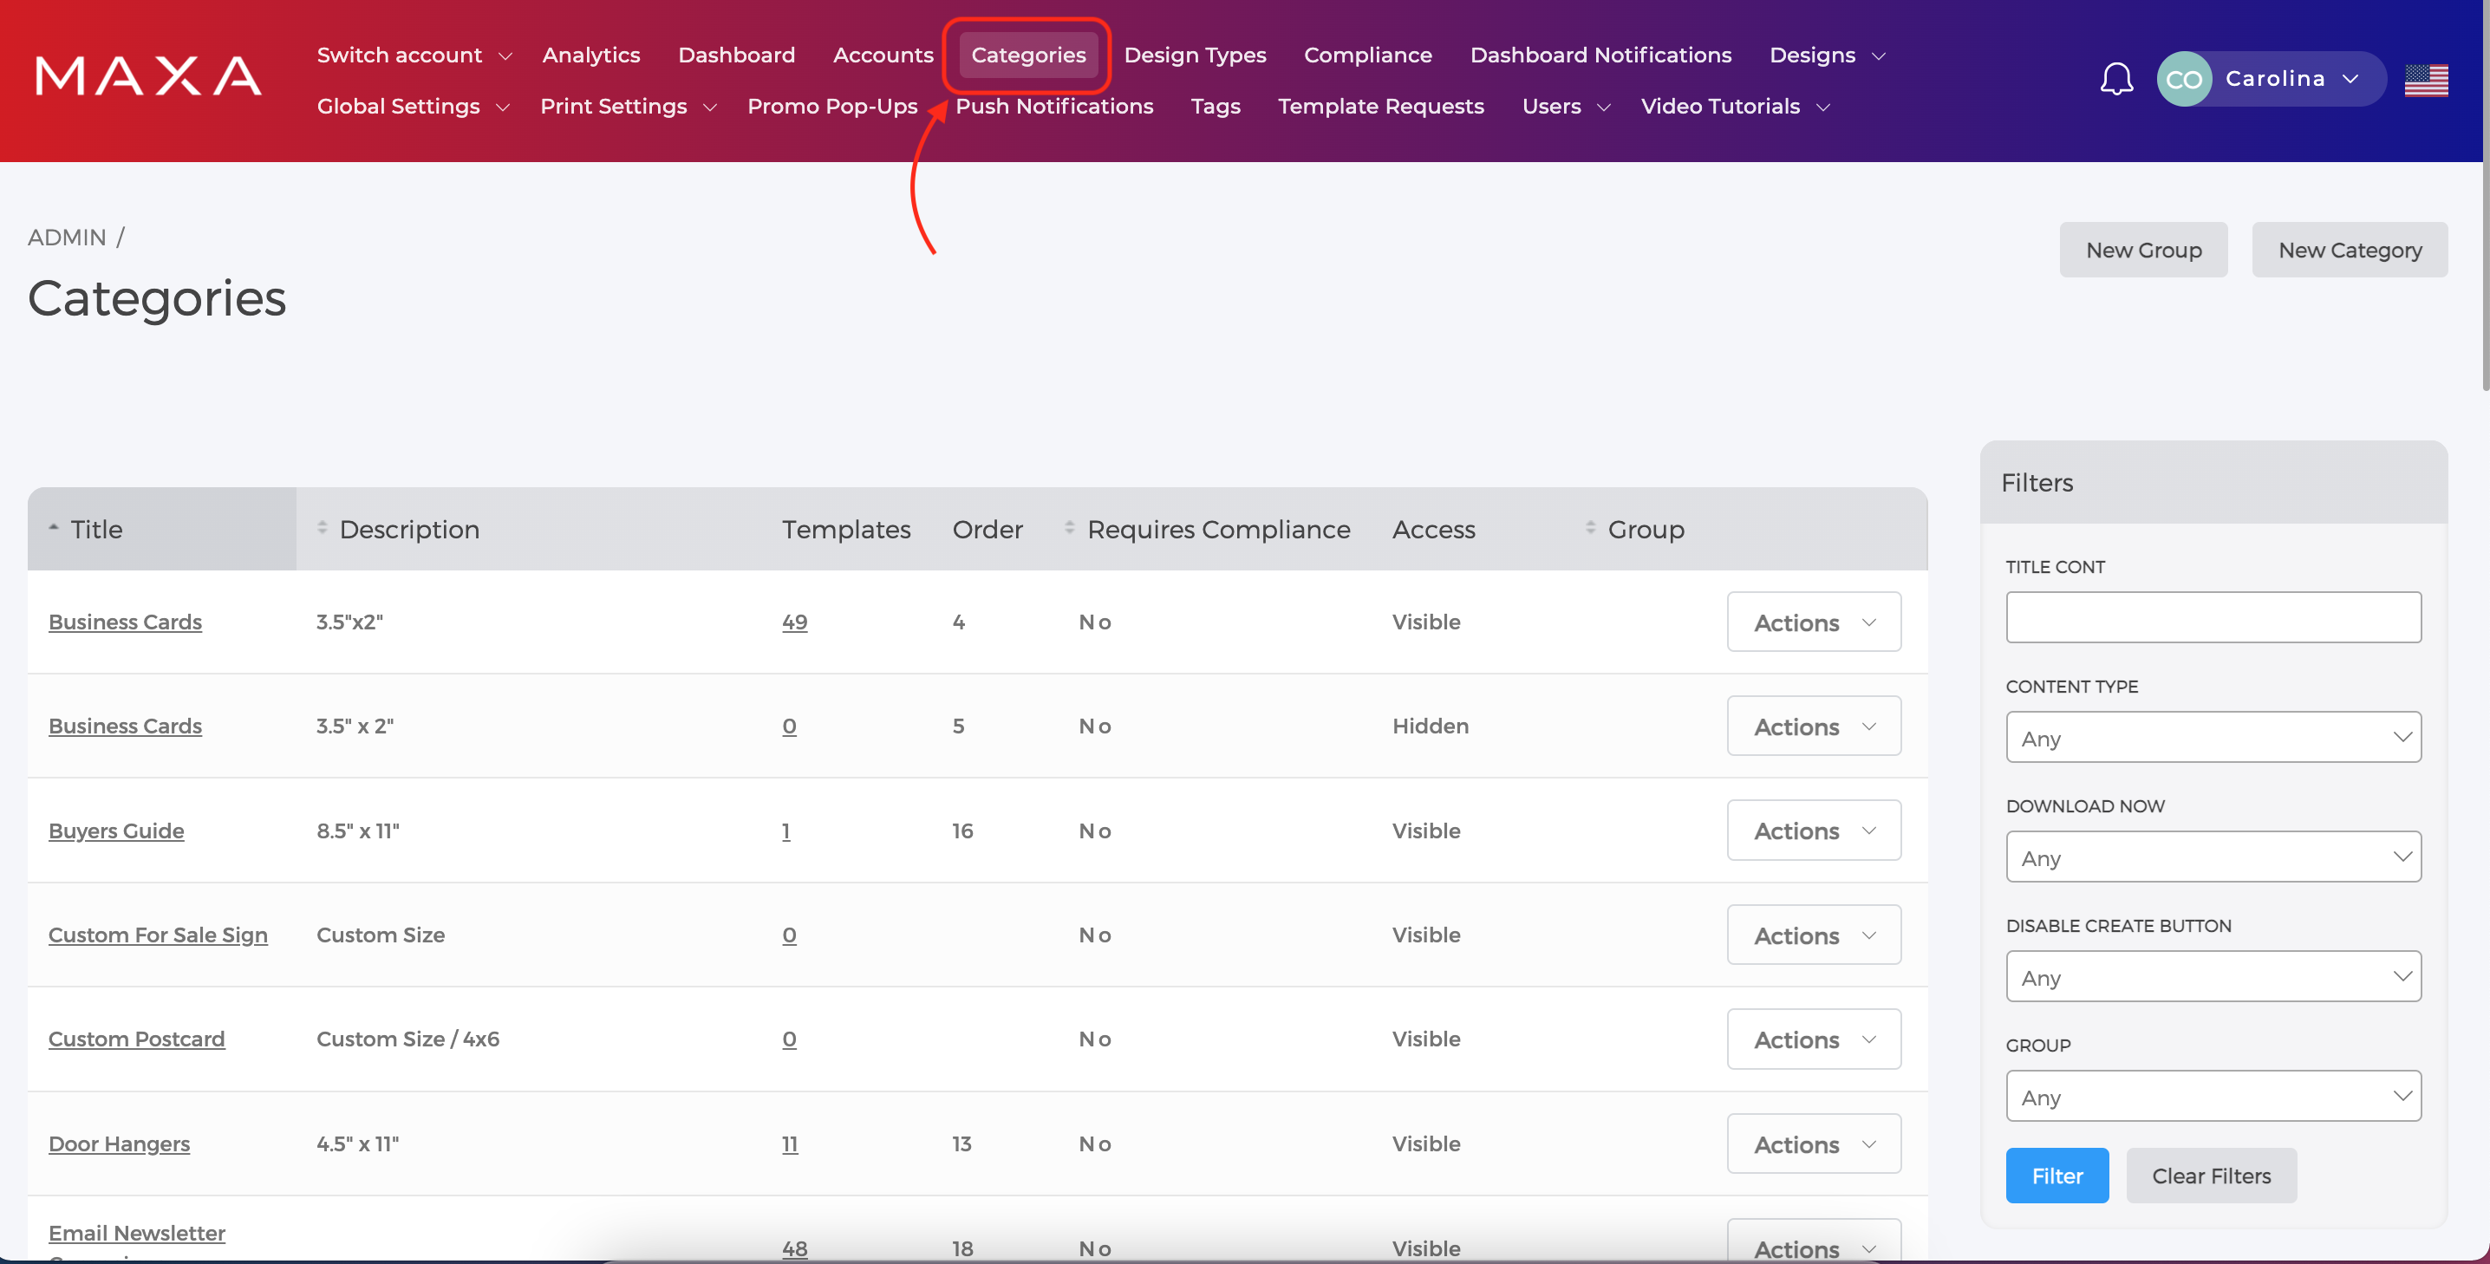This screenshot has height=1264, width=2490.
Task: Open the Promo Pop-Ups menu item
Action: click(832, 107)
